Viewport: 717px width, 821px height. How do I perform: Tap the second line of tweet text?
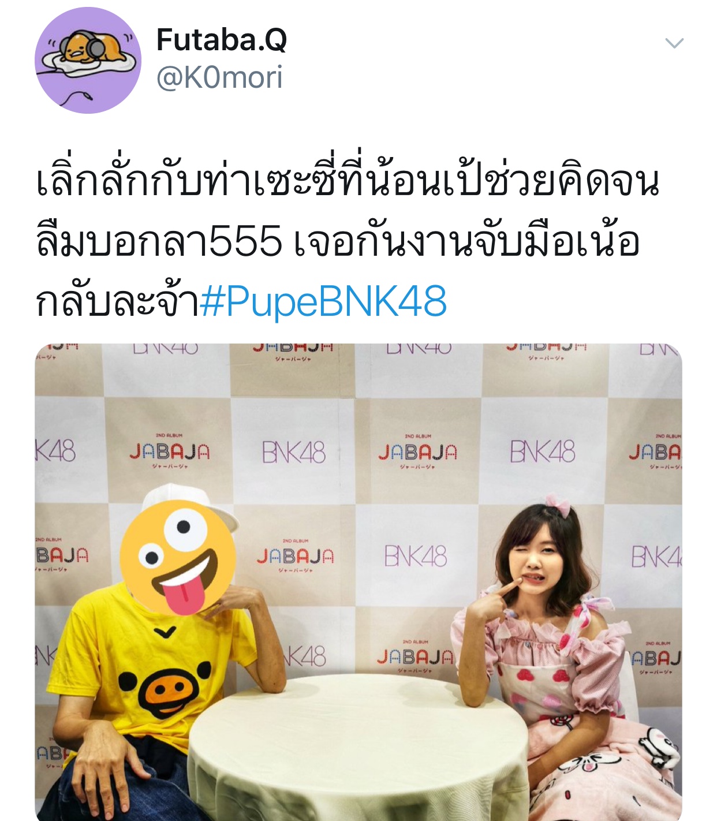click(x=338, y=241)
